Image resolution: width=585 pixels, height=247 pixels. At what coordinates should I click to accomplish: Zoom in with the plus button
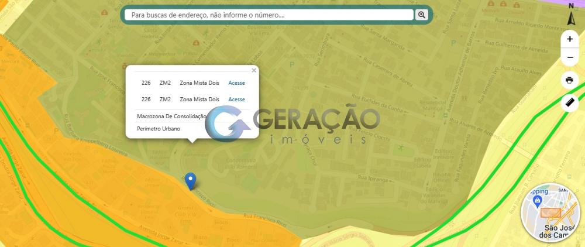point(570,39)
